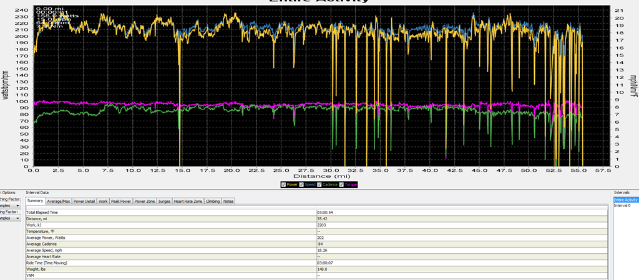Open the Smoothing Factor samples dropdown
Viewport: 639px width, 280px height.
(x=17, y=206)
